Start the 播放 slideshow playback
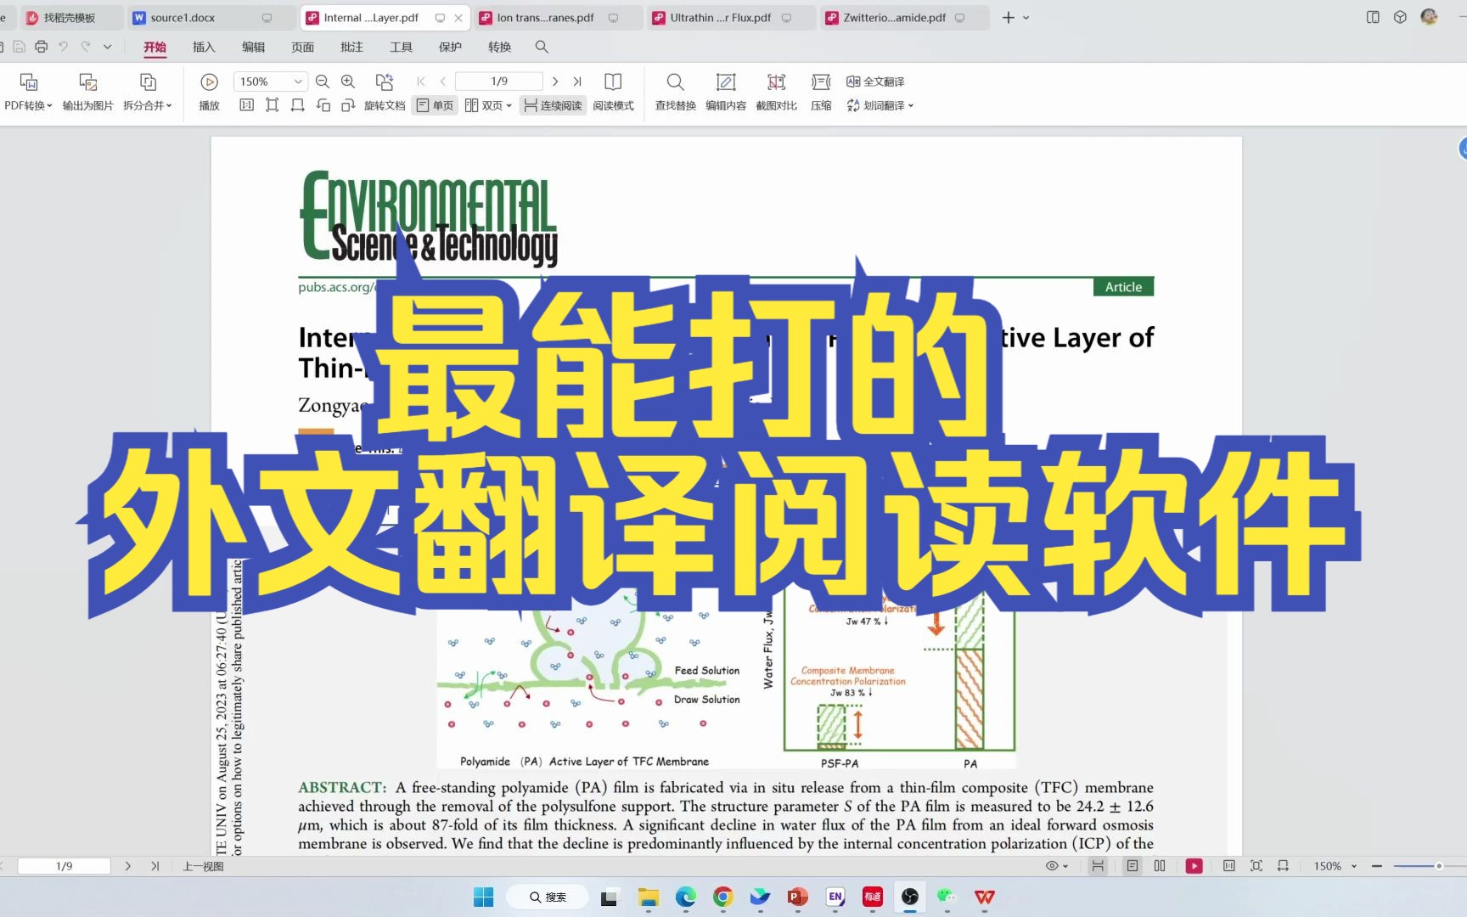Screen dimensions: 1467x917 [209, 93]
